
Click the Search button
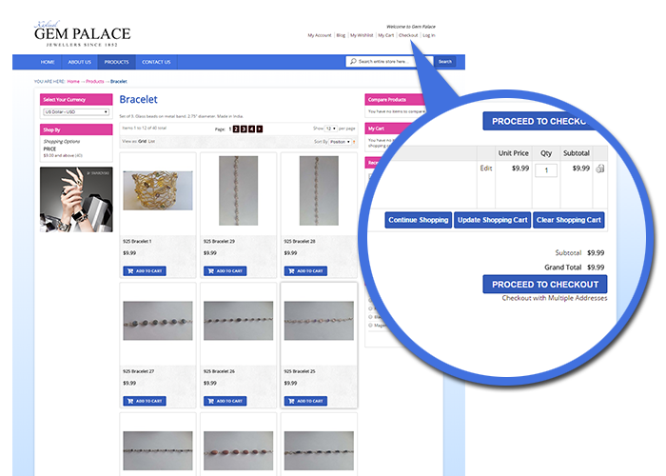click(x=445, y=62)
